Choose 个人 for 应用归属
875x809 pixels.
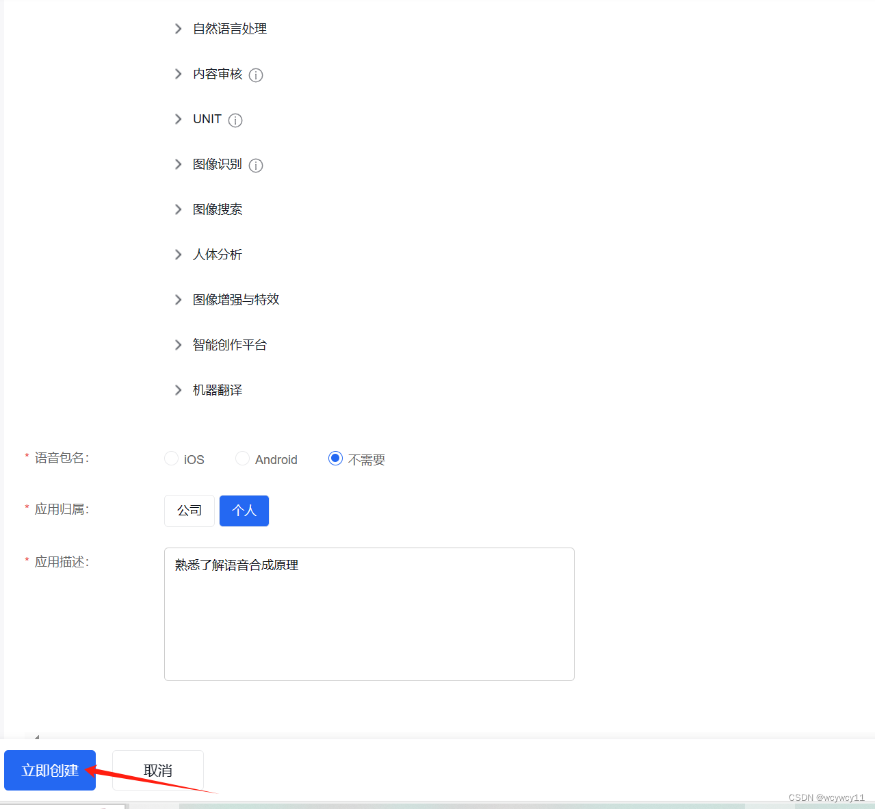[244, 511]
